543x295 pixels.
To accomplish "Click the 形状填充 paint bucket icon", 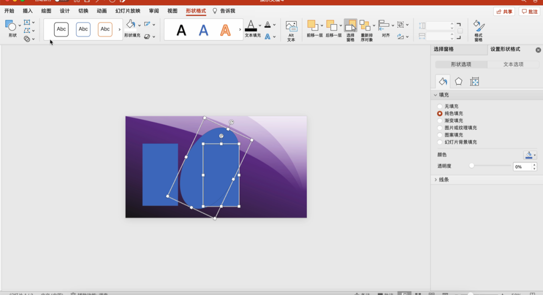I will pyautogui.click(x=131, y=25).
